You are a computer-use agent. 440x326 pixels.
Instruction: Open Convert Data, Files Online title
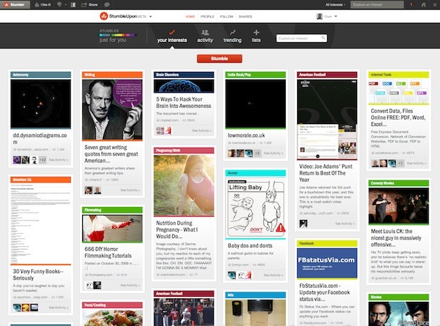[398, 118]
